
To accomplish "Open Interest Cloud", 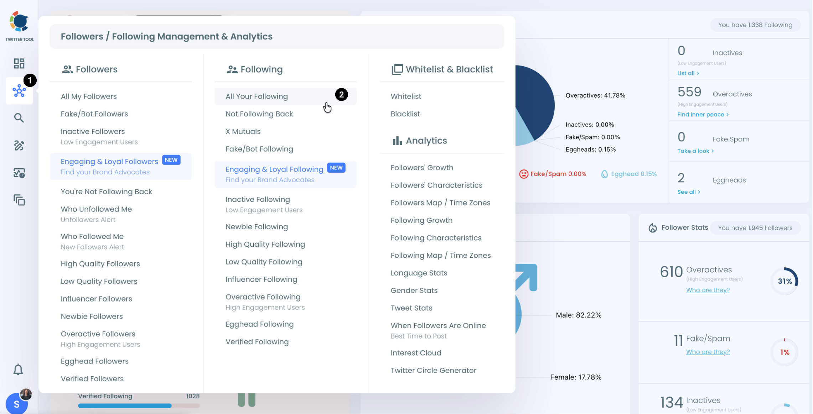I will pyautogui.click(x=416, y=353).
